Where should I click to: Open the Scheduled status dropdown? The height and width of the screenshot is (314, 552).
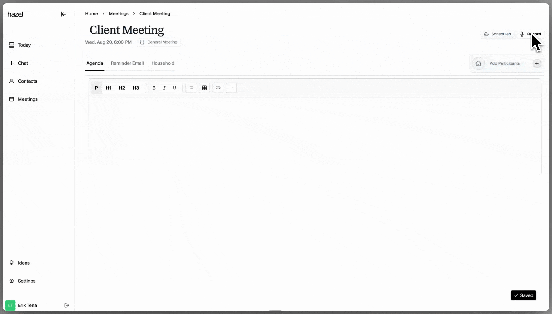tap(498, 34)
